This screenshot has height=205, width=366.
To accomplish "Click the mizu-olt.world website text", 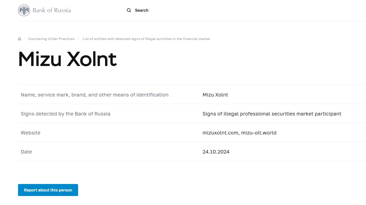I will pyautogui.click(x=259, y=133).
